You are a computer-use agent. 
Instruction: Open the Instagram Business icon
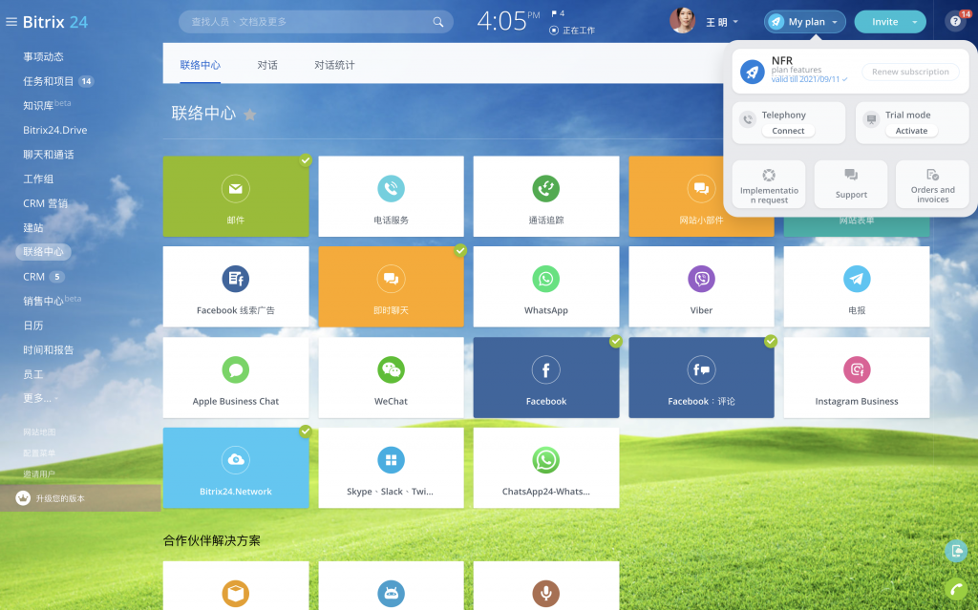(x=857, y=369)
